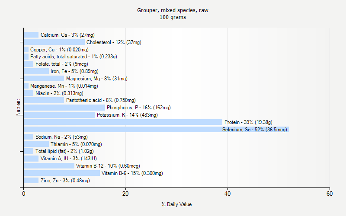Image resolution: width=346 pixels, height=216 pixels.
Task: Click the Iron, Fe label
Action: click(x=74, y=71)
